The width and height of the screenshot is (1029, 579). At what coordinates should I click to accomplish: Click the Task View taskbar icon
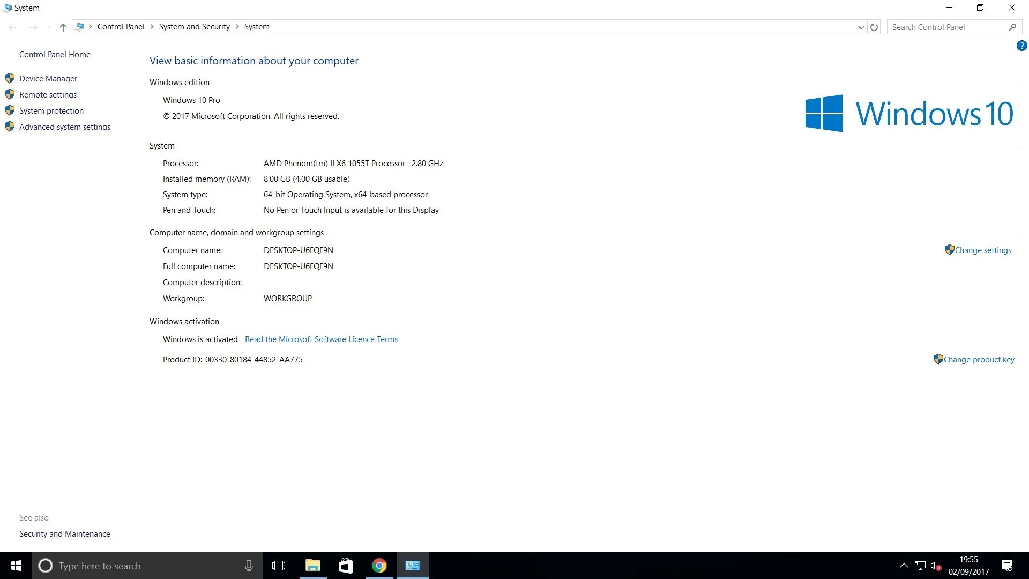279,566
